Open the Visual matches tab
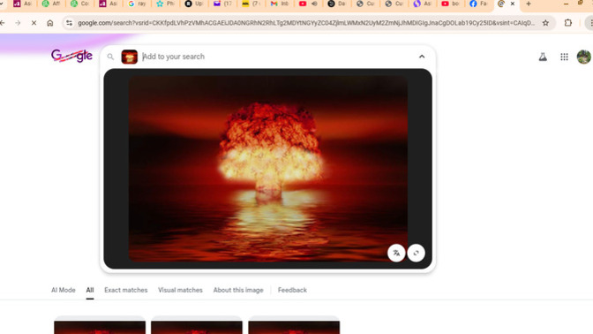Screen dimensions: 593x334 coord(180,290)
